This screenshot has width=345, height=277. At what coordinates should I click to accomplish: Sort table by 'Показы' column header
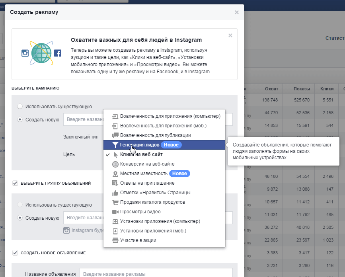(x=302, y=88)
